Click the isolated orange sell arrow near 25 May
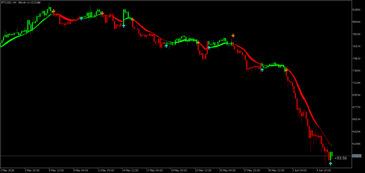This screenshot has height=173, width=365. click(233, 36)
